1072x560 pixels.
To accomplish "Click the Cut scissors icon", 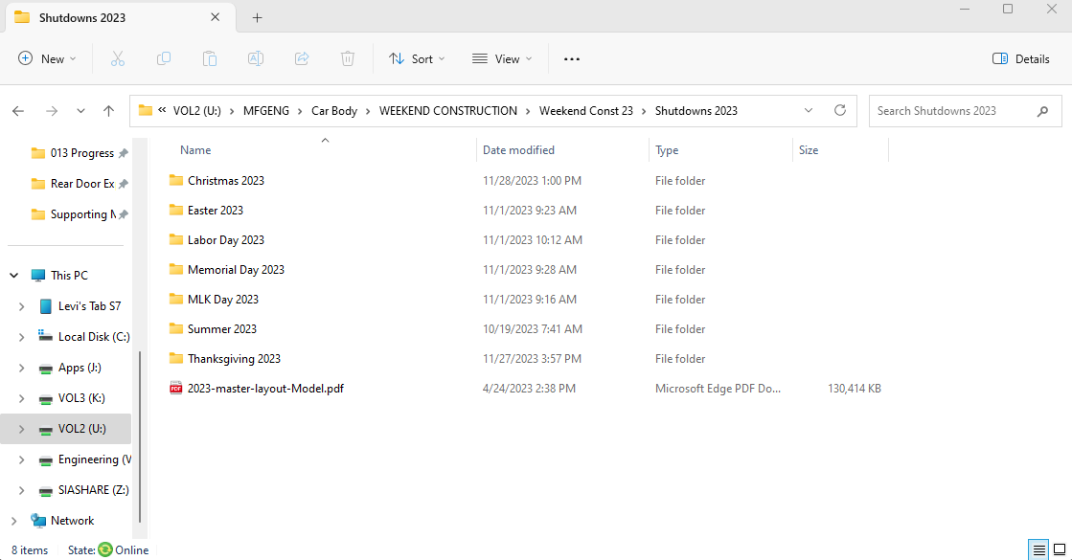I will 118,59.
